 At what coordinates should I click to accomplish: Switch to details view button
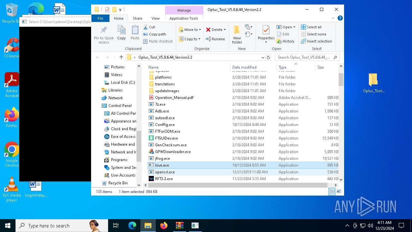coord(332,191)
